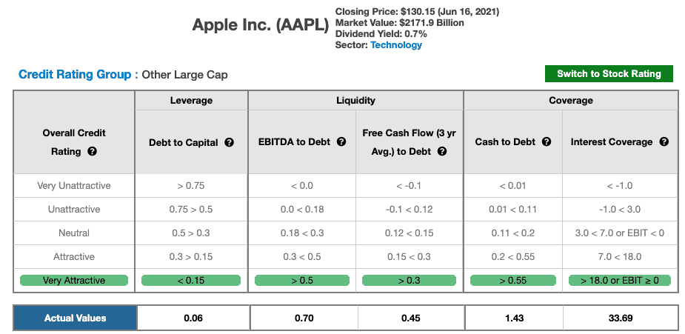The width and height of the screenshot is (685, 334).
Task: Open help icon for Free Cash Flow to Debt
Action: tap(441, 152)
